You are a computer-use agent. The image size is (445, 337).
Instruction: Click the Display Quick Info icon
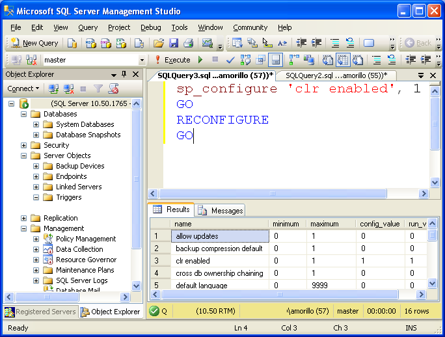point(267,43)
